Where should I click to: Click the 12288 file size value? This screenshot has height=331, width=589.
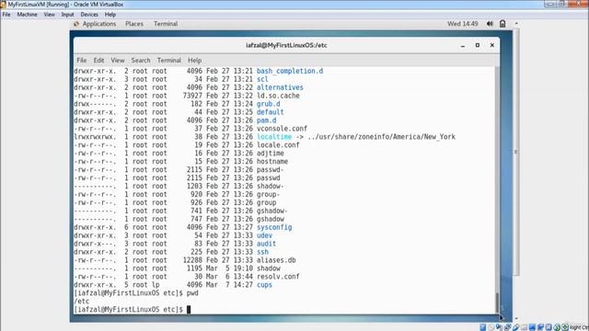192,260
